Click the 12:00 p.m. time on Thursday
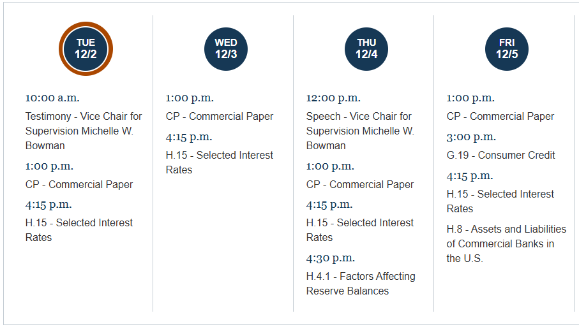Viewport: 579px width, 327px height. (x=333, y=98)
